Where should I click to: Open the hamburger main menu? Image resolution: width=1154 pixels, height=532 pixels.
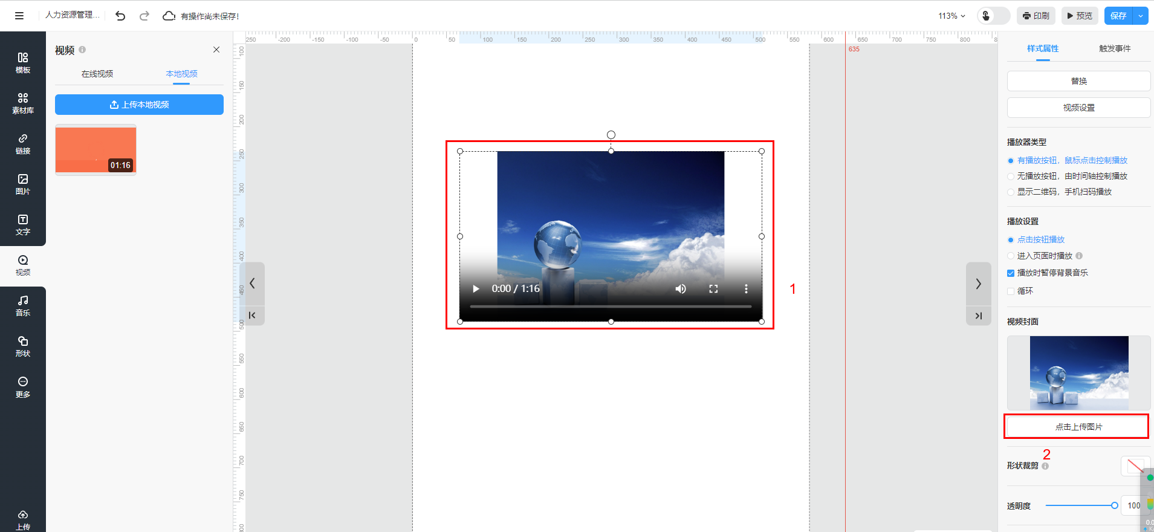tap(19, 16)
